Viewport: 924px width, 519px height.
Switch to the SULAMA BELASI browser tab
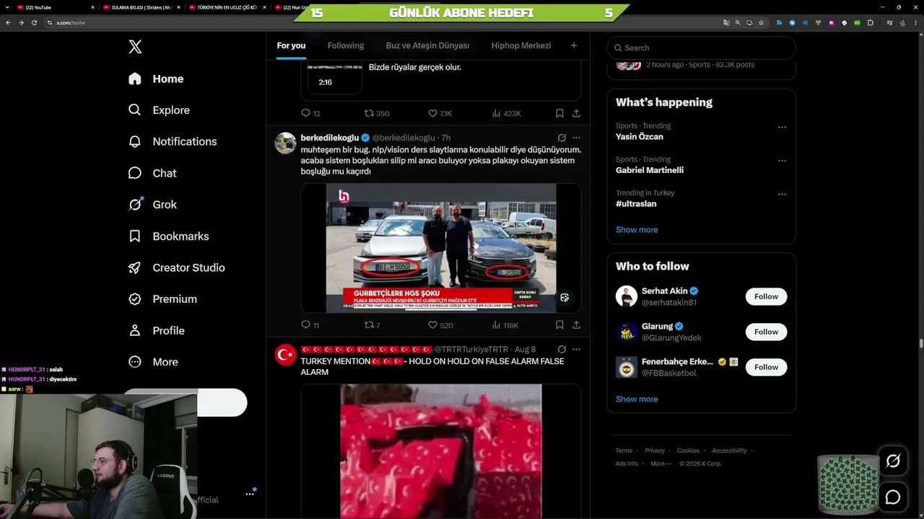141,7
